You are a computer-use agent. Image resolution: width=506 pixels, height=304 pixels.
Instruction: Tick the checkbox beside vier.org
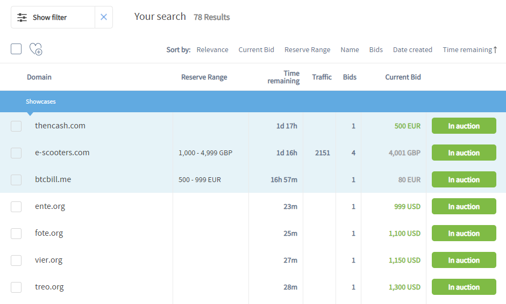point(16,260)
